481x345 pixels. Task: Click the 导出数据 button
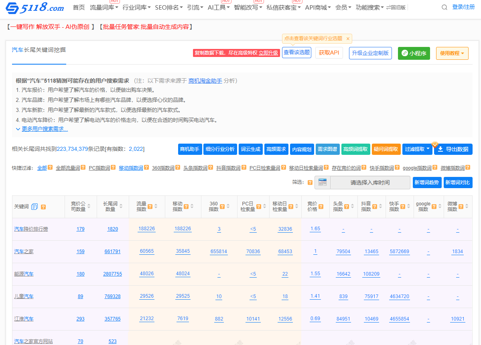coord(453,149)
